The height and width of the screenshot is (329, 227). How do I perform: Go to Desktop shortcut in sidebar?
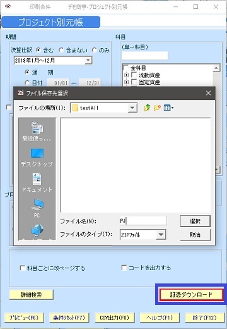37,158
